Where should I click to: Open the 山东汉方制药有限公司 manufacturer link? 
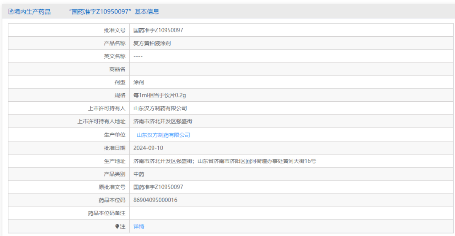coord(163,135)
